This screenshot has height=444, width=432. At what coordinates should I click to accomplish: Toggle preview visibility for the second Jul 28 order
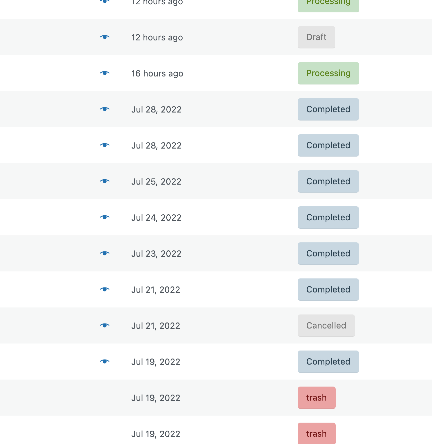tap(105, 145)
